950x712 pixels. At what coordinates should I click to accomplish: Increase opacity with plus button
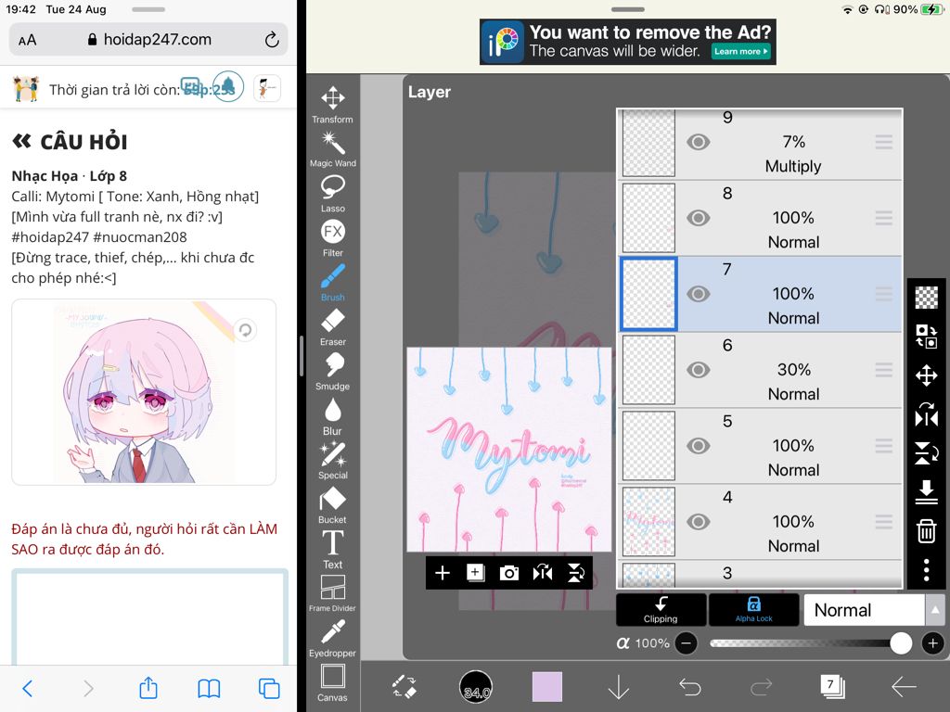coord(933,643)
